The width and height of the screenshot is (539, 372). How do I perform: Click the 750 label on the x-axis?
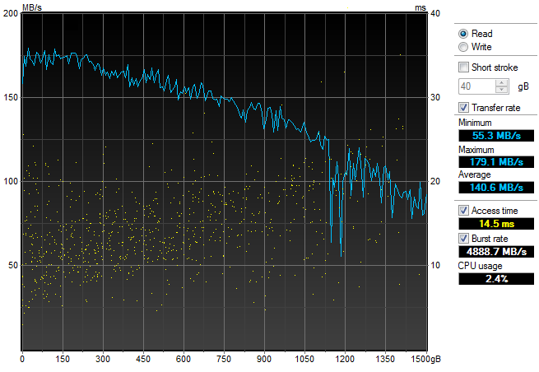224,360
